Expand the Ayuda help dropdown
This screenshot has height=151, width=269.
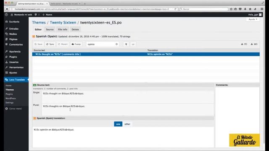pyautogui.click(x=253, y=19)
